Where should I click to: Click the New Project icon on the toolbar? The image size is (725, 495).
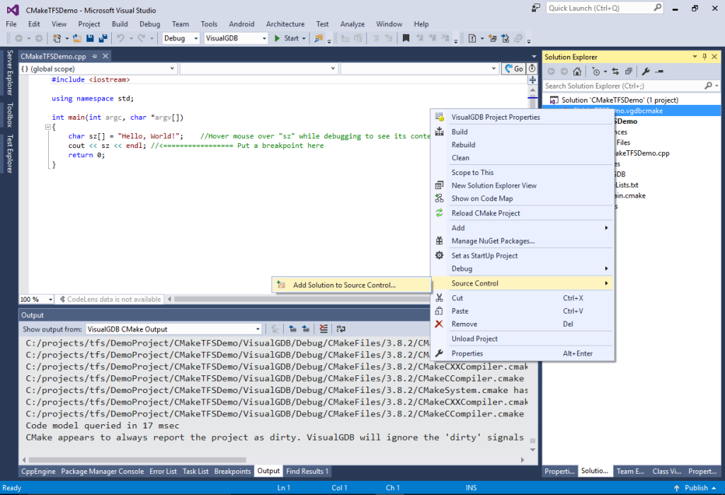pos(56,38)
